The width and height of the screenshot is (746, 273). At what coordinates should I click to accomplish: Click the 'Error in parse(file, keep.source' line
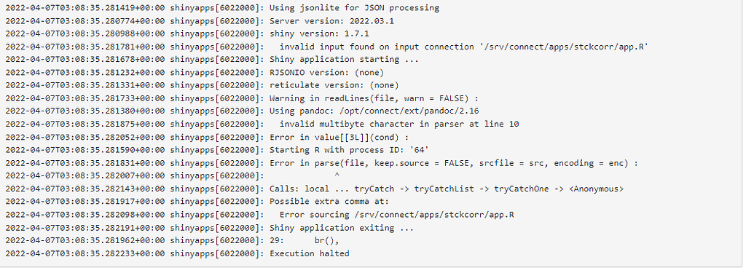[322, 163]
